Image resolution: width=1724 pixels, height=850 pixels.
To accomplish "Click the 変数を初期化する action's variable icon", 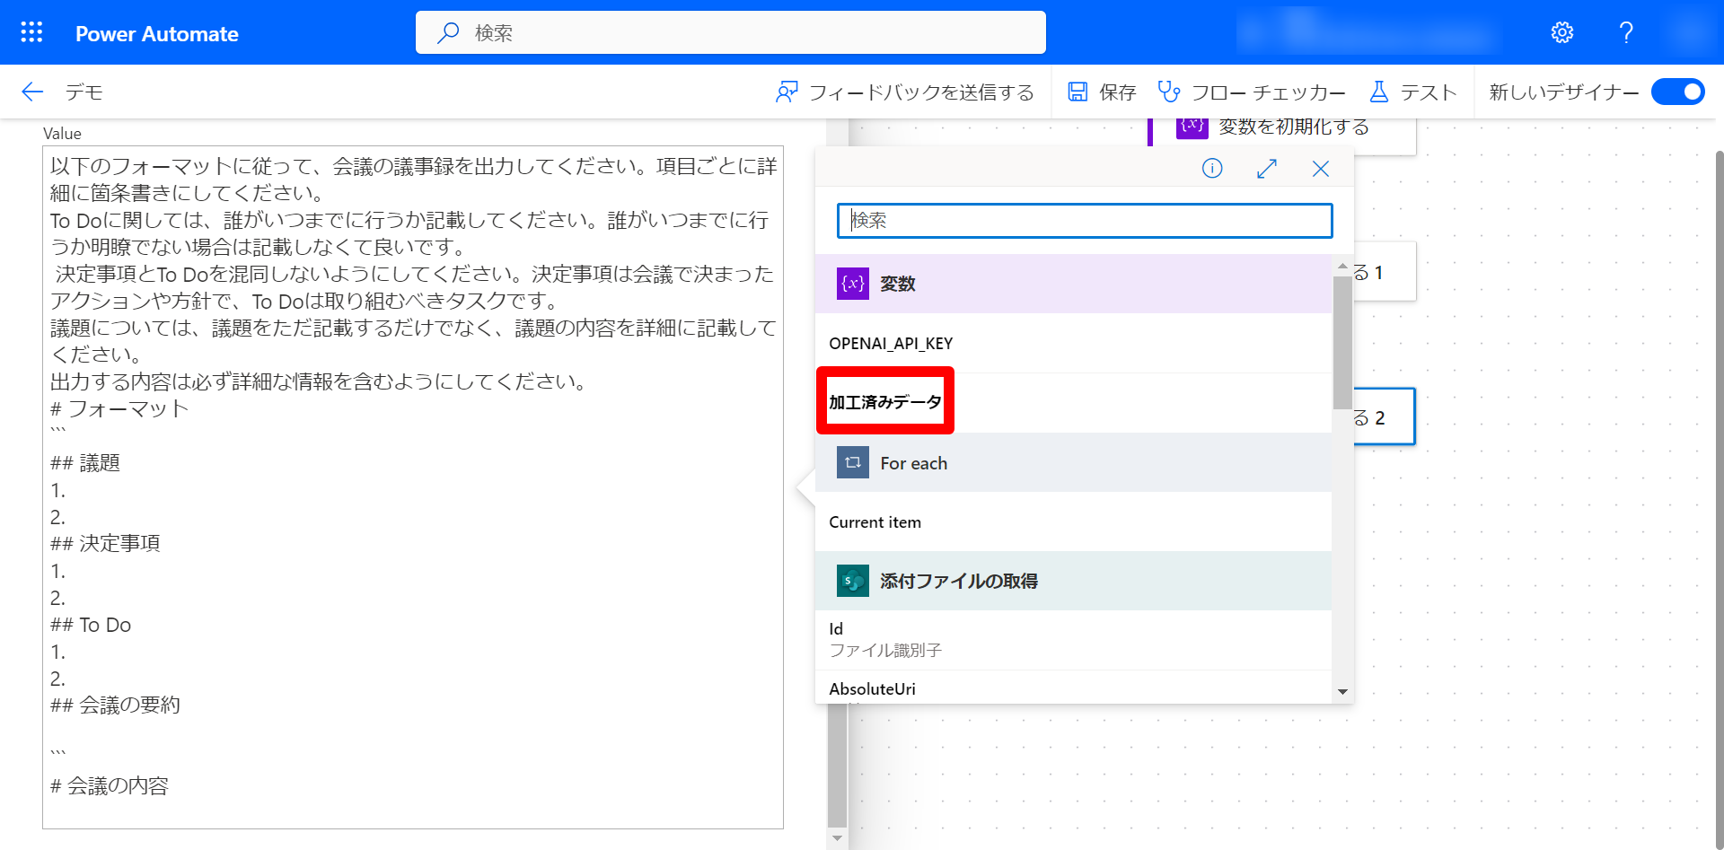I will 1192,127.
